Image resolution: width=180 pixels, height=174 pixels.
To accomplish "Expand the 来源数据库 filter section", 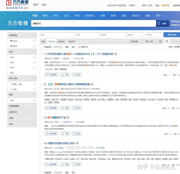I will click(x=34, y=106).
